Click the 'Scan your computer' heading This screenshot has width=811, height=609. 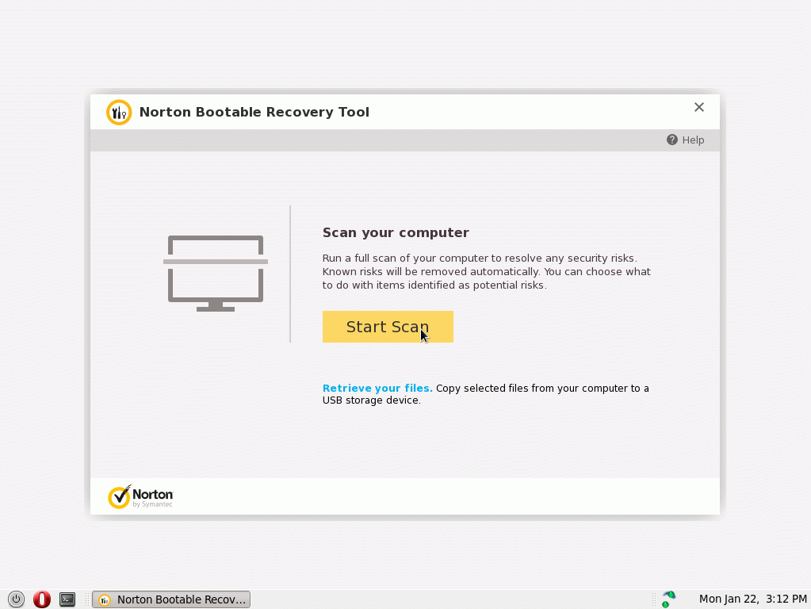click(396, 233)
